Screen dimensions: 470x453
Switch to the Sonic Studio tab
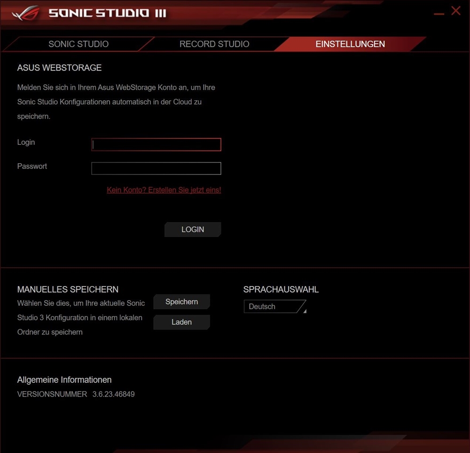78,44
